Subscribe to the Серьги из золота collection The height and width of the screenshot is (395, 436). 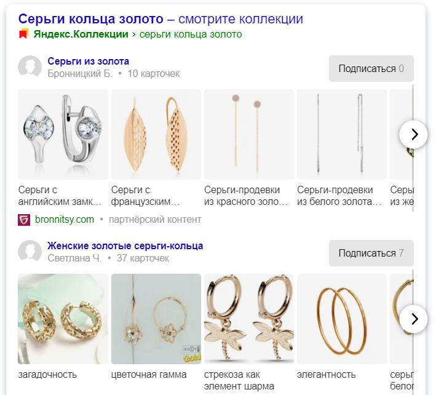(371, 68)
